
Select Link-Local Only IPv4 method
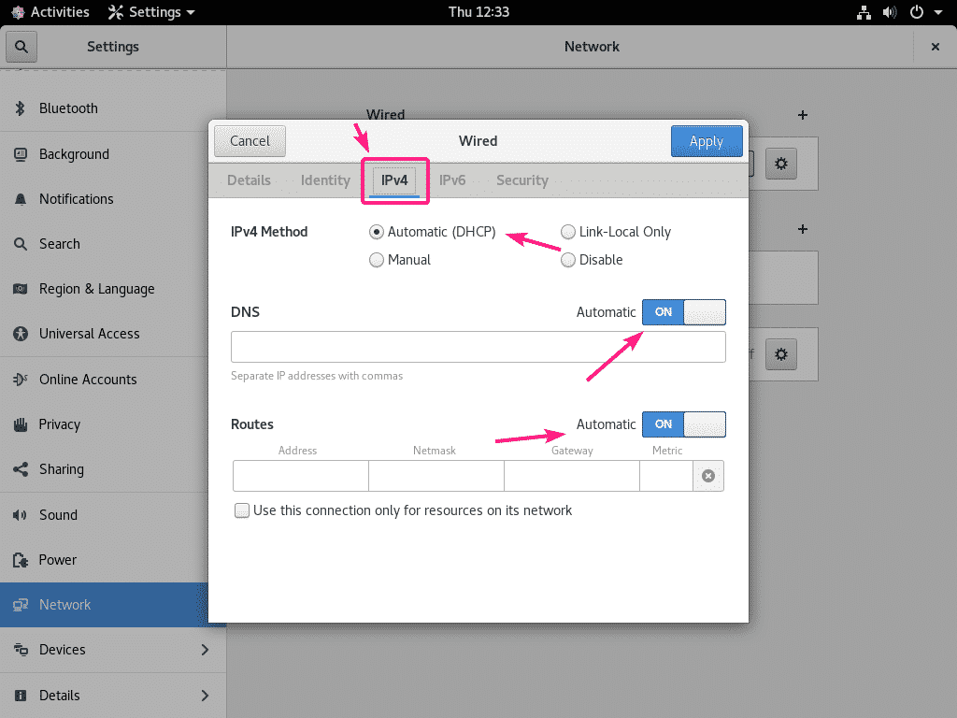[x=616, y=232]
